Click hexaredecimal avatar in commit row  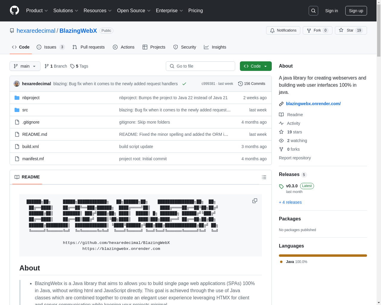click(x=17, y=84)
